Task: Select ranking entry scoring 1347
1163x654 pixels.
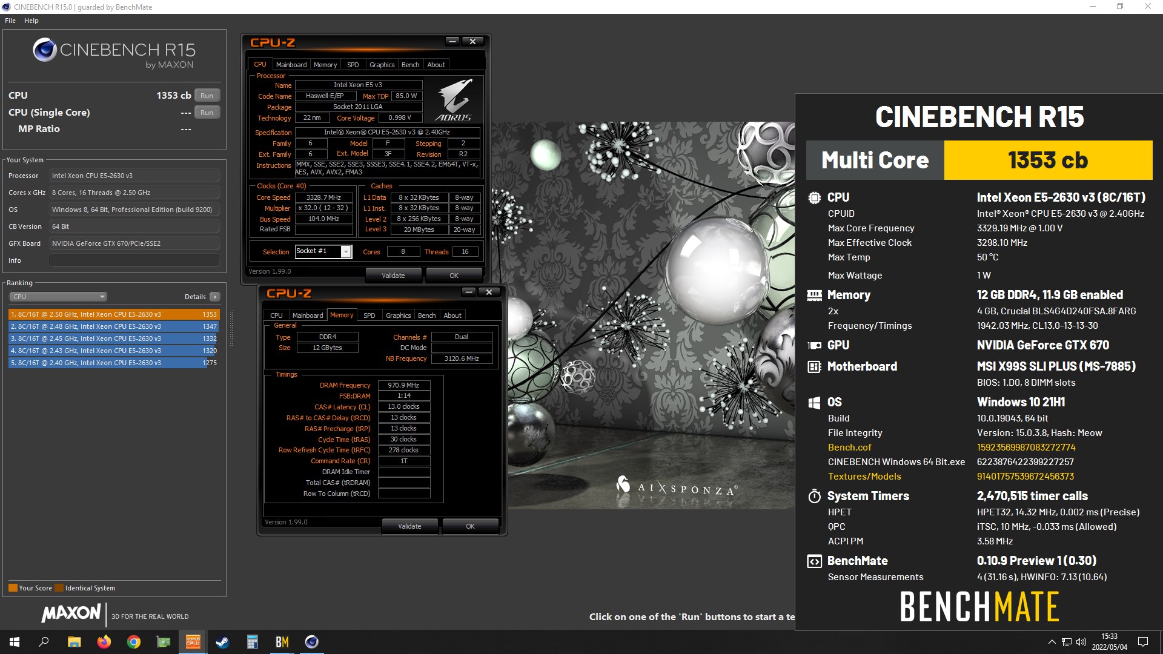Action: (114, 326)
